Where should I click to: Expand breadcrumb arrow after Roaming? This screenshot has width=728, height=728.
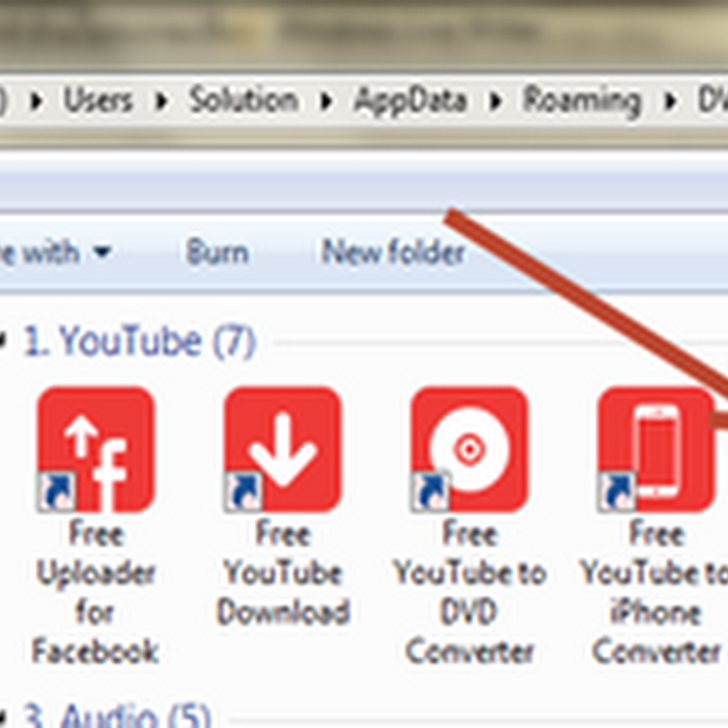coord(669,101)
